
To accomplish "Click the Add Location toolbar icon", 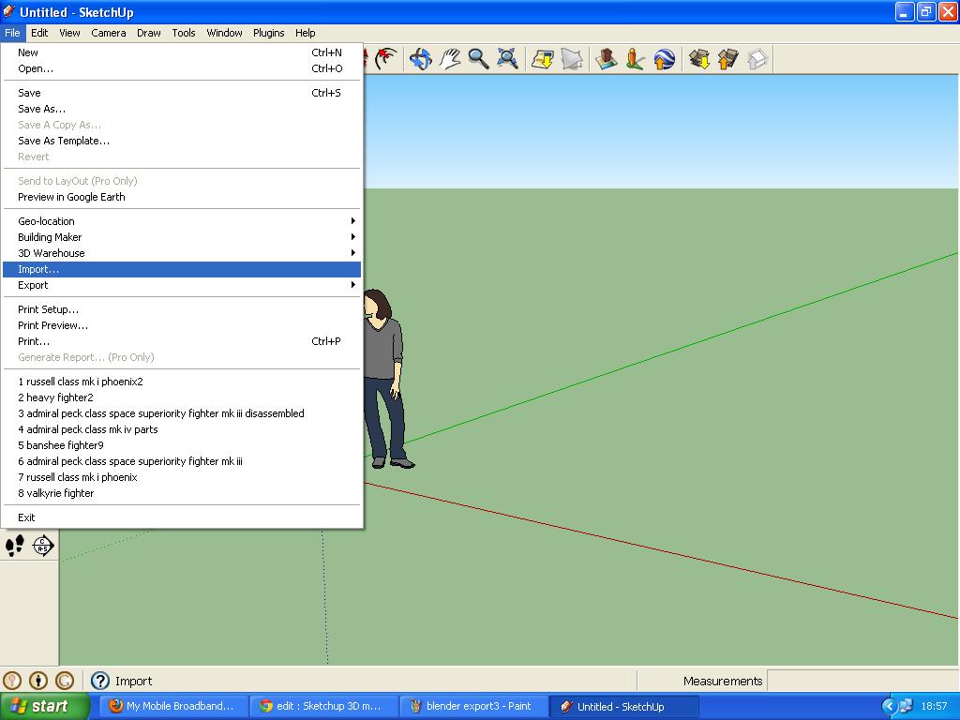I will [x=543, y=59].
